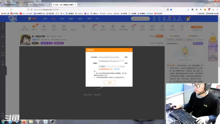Open the aini99 bookmark
This screenshot has width=220, height=124.
tap(29, 14)
